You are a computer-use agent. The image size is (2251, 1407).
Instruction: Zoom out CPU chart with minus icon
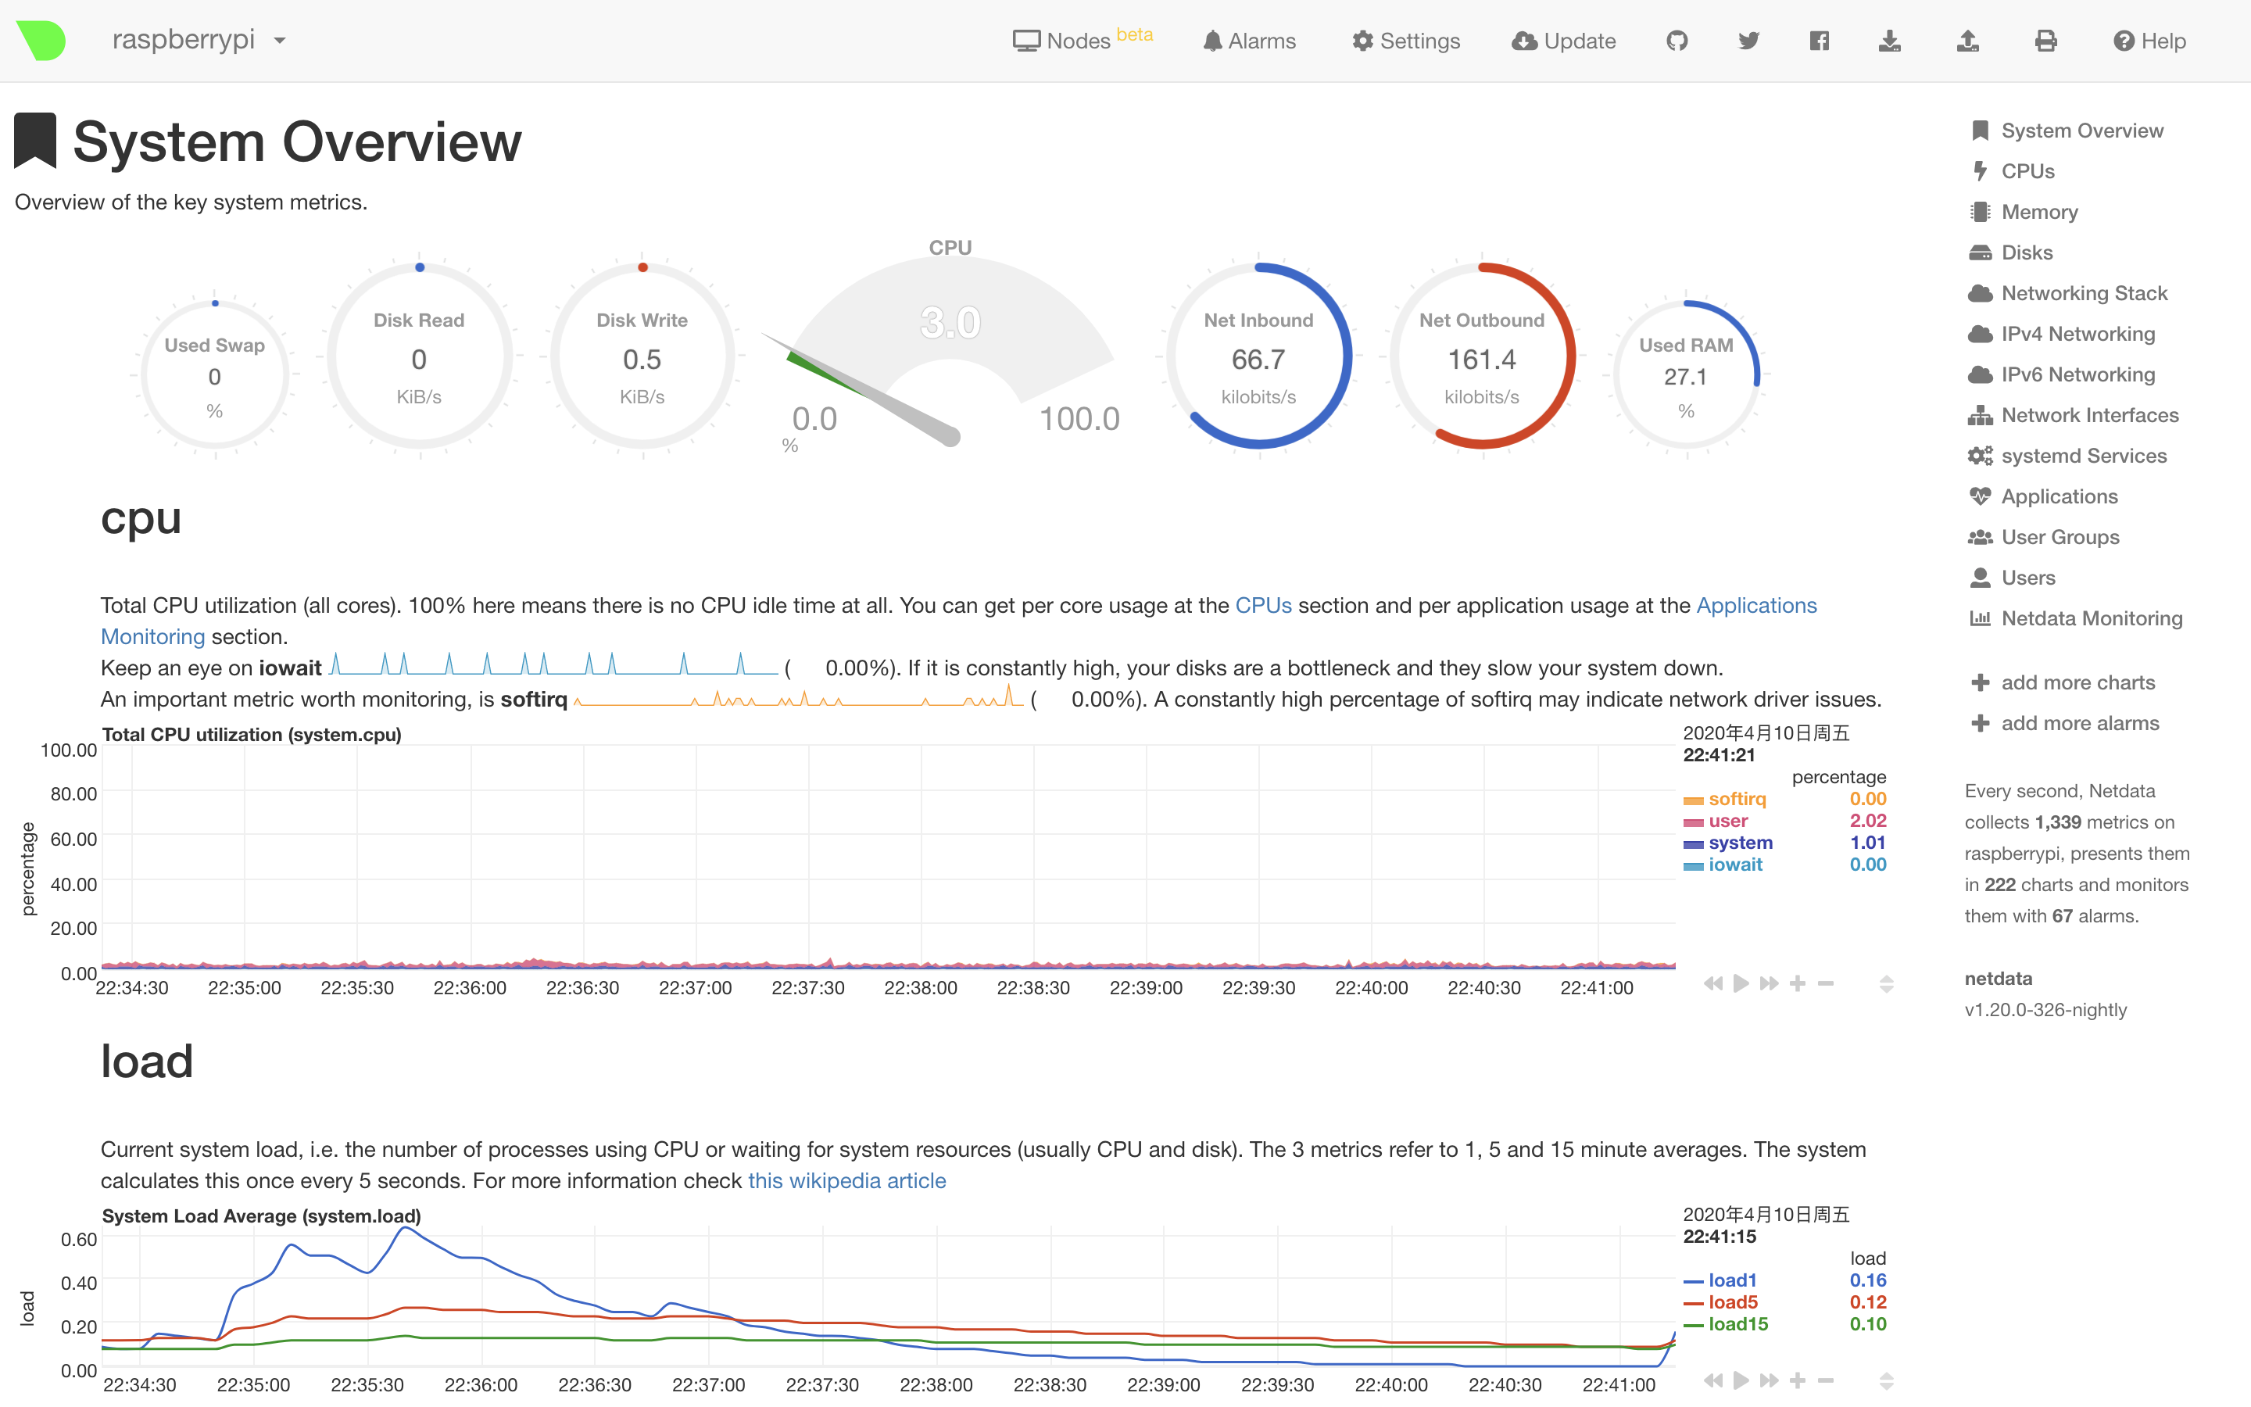point(1826,983)
